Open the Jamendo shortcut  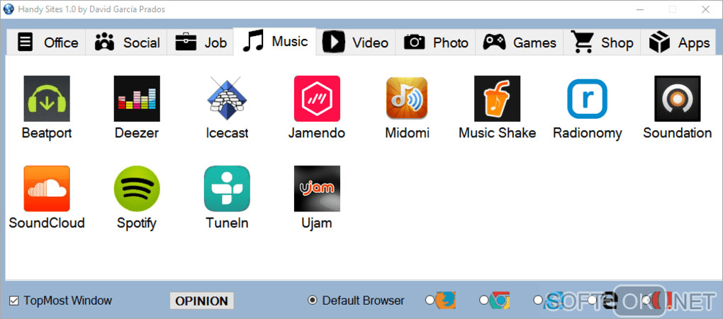[318, 98]
